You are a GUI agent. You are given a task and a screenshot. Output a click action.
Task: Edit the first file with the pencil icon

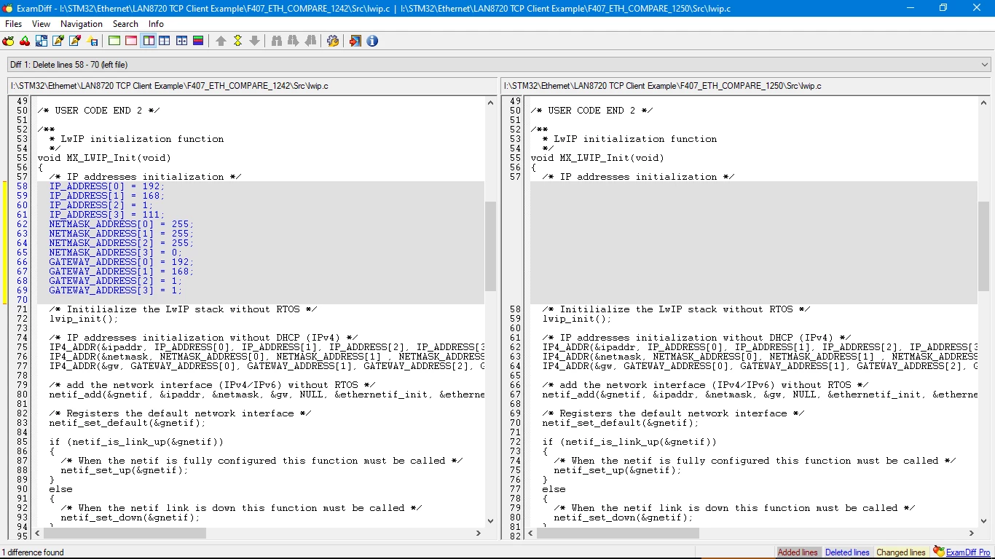[x=58, y=41]
